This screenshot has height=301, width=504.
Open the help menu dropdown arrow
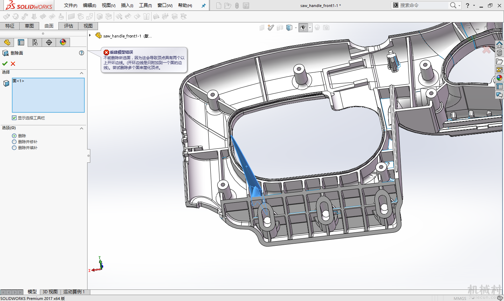point(474,6)
